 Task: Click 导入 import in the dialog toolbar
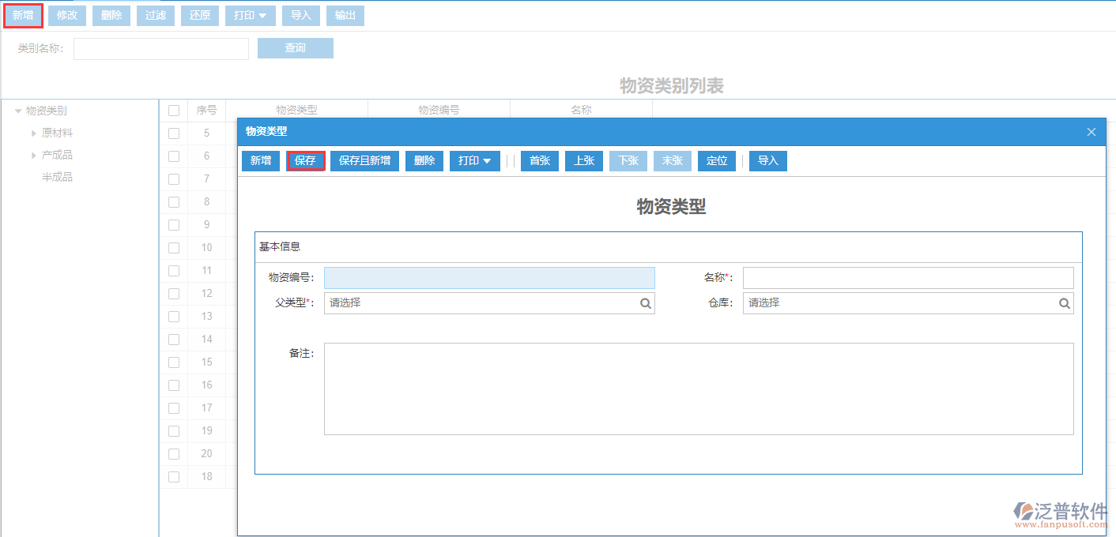coord(767,160)
